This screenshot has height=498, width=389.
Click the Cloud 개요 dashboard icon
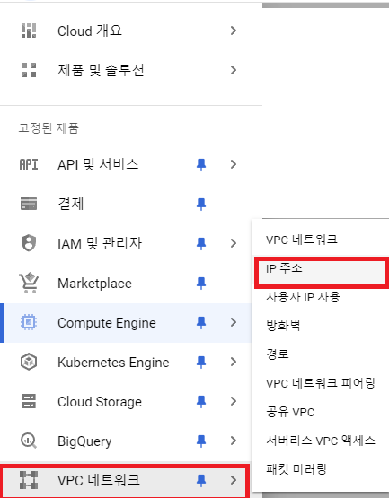[x=29, y=31]
